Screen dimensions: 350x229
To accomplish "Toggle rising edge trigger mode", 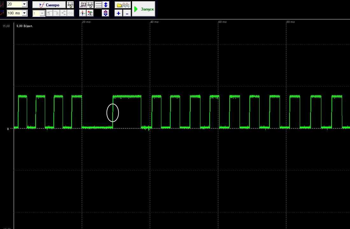I will [50, 13].
